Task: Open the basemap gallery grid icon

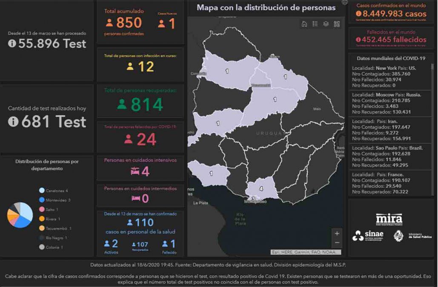Action: (337, 24)
